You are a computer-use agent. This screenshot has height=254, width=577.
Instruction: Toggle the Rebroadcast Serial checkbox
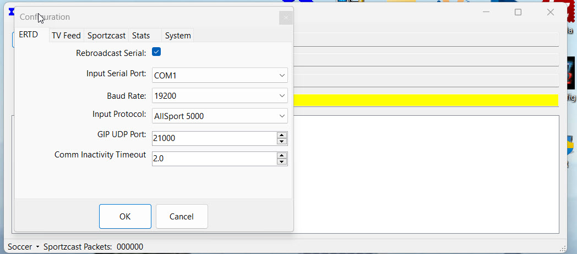pyautogui.click(x=156, y=52)
